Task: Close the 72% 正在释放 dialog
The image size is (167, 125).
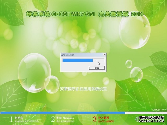Action: [104, 55]
